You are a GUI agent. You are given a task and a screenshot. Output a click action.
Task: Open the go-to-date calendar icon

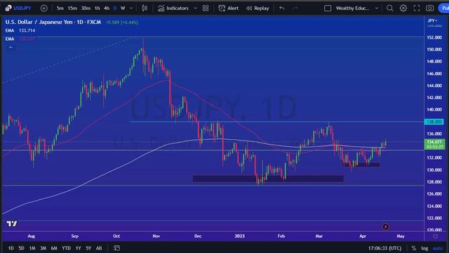pos(116,248)
